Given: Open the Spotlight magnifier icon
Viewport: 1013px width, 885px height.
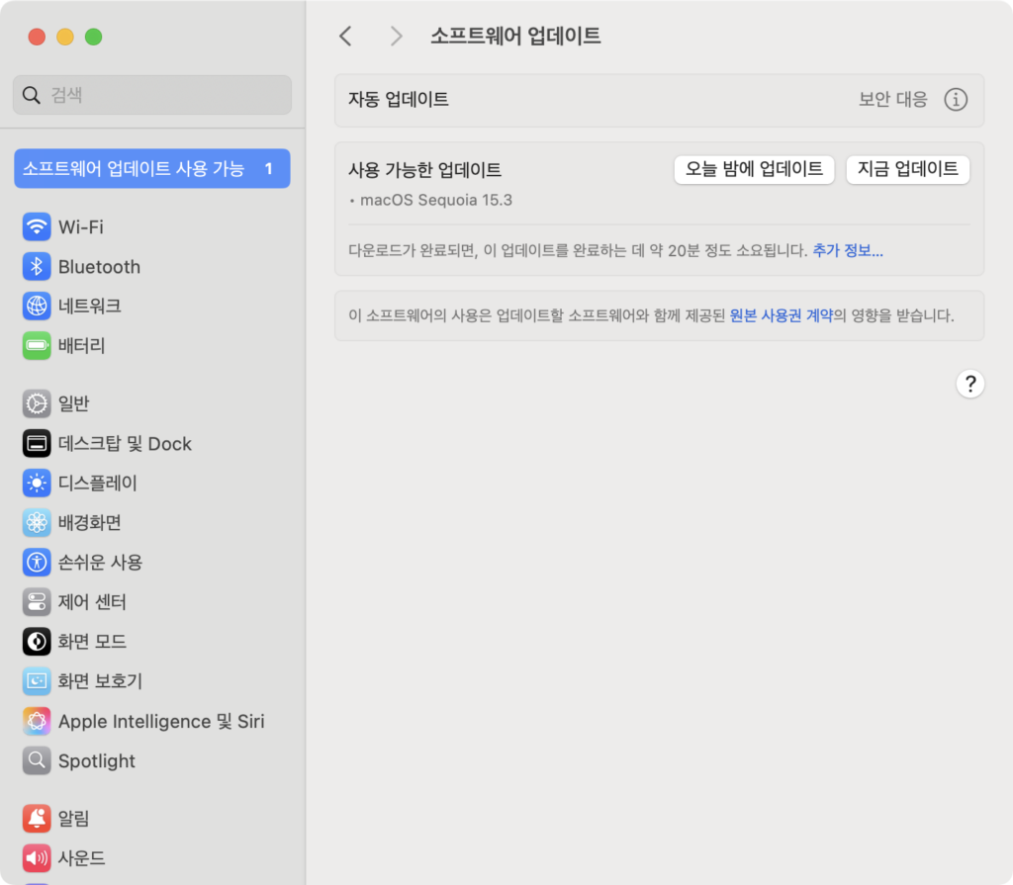Looking at the screenshot, I should 37,761.
